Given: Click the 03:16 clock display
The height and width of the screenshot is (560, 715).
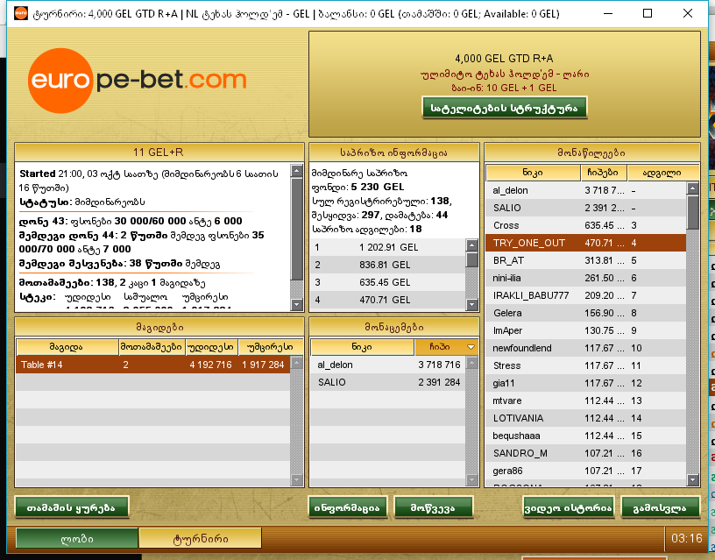Looking at the screenshot, I should pos(686,539).
